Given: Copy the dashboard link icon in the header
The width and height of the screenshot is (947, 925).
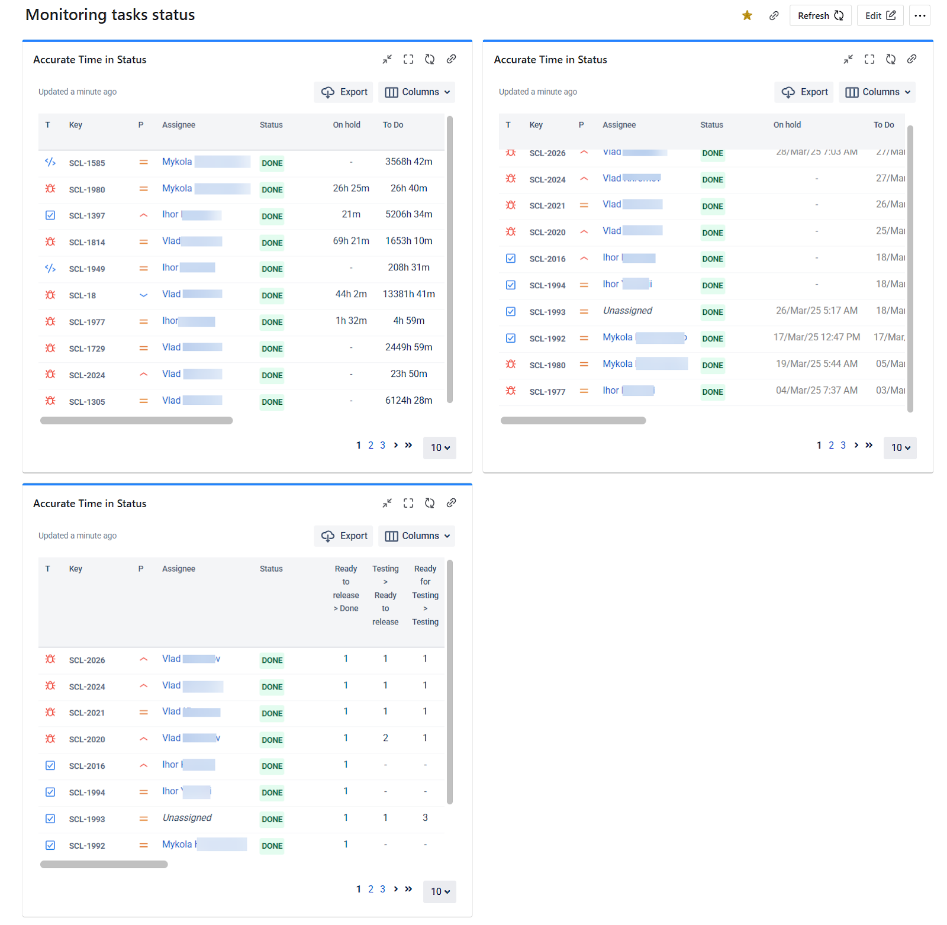Looking at the screenshot, I should pos(774,15).
